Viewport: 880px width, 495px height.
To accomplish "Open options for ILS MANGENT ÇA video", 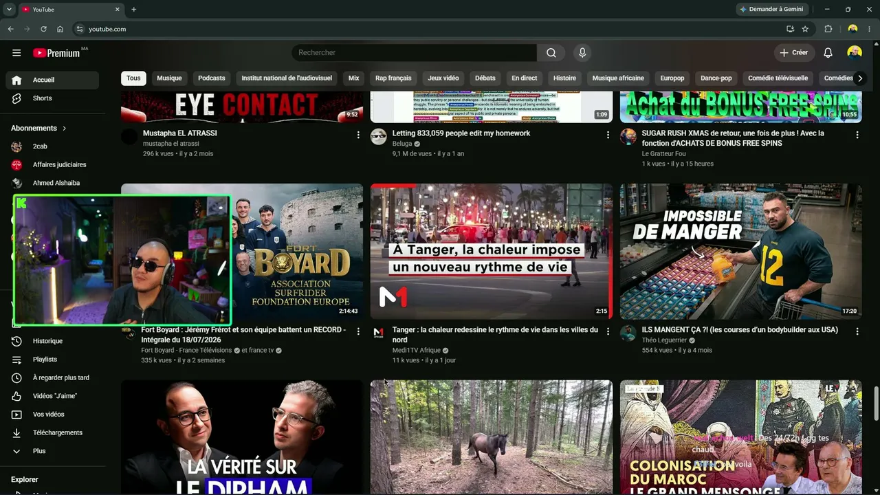I will (857, 331).
